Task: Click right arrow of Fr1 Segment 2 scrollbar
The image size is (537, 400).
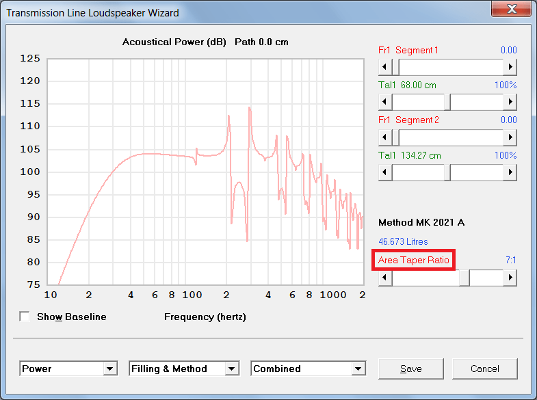Action: (x=510, y=137)
